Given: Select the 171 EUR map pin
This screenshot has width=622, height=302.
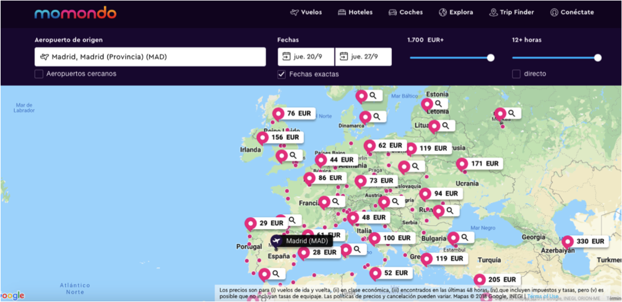Looking at the screenshot, I should pos(479,163).
